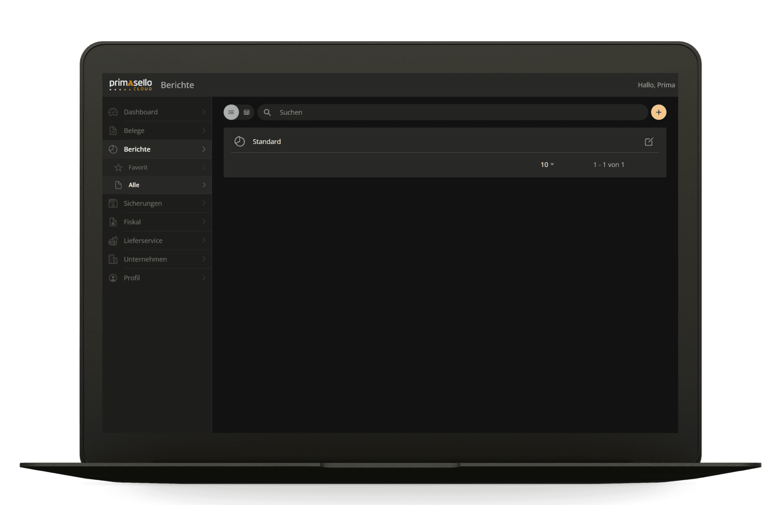This screenshot has height=505, width=783.
Task: Switch to grid view toggle
Action: 247,112
